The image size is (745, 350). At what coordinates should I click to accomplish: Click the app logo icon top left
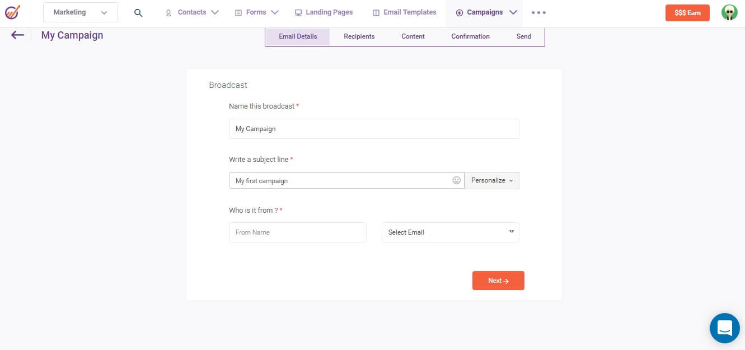click(12, 12)
